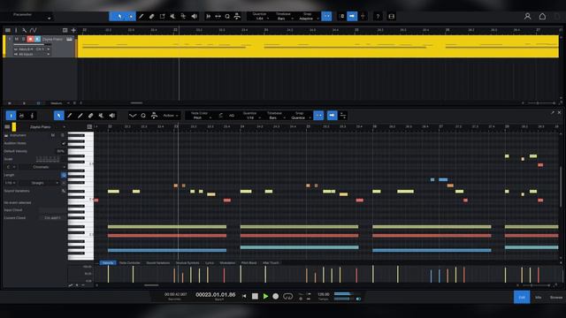Select the Bend tool in the top toolbar
This screenshot has height=318, width=566.
183,16
